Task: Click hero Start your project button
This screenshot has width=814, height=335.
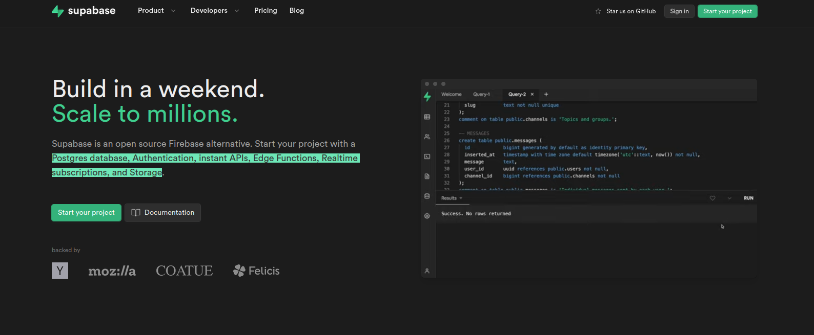Action: point(86,213)
